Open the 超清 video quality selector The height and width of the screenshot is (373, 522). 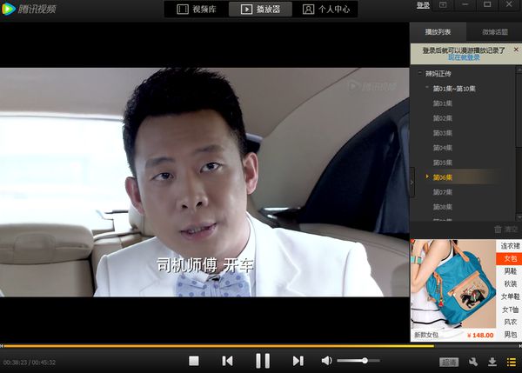point(449,362)
